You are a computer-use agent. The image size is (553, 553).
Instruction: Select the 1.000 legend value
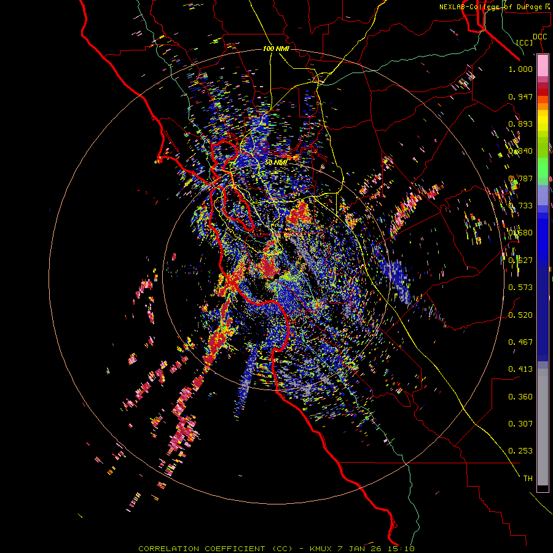click(x=520, y=69)
